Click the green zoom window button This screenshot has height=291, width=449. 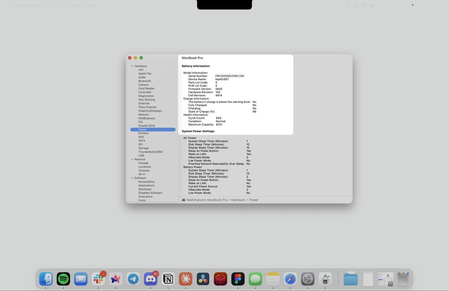[141, 58]
